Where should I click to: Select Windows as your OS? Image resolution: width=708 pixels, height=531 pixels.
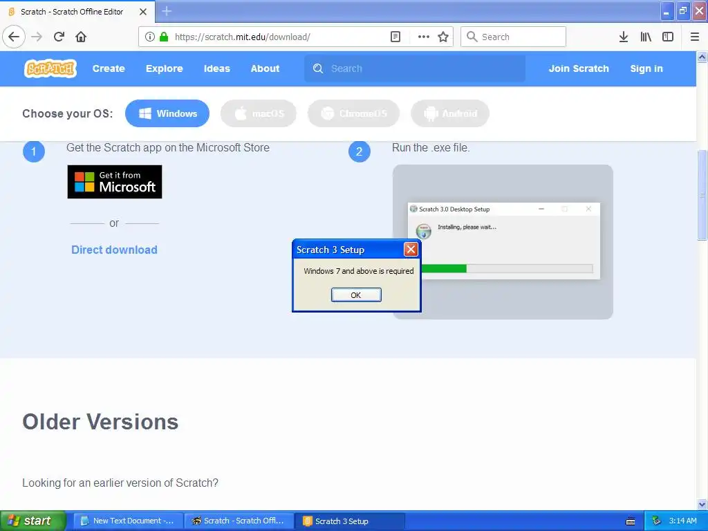point(167,113)
